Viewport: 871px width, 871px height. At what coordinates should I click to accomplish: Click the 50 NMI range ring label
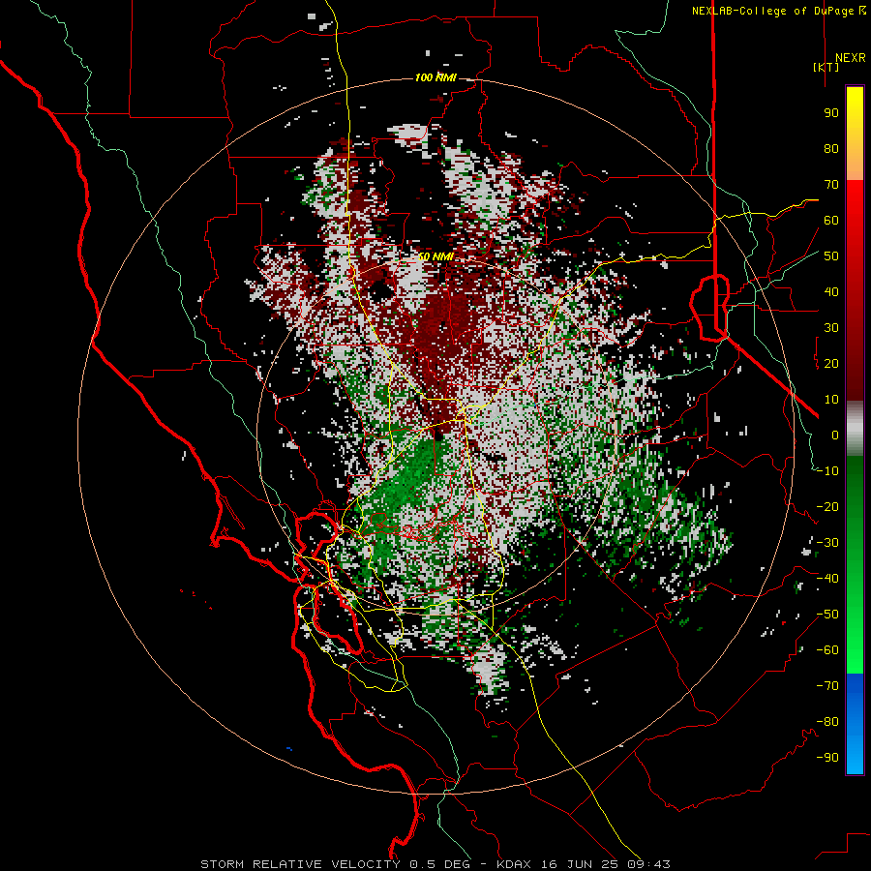435,256
